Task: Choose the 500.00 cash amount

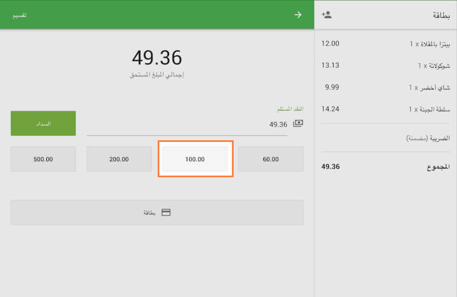Action: tap(43, 159)
